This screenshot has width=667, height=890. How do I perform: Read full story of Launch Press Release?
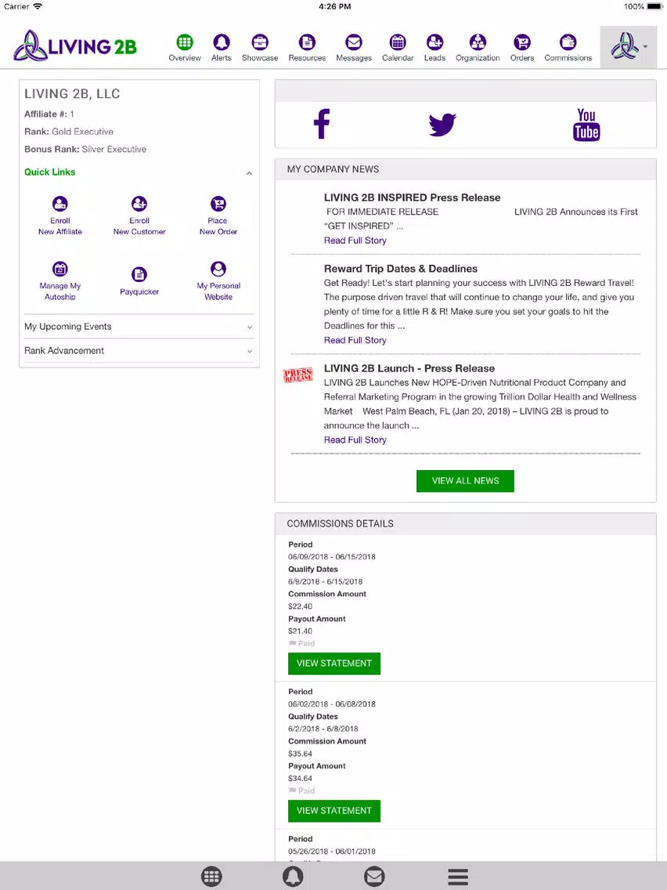(x=355, y=440)
